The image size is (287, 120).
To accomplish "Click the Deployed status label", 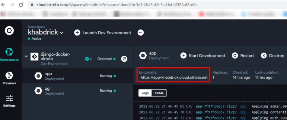I will click(104, 59).
